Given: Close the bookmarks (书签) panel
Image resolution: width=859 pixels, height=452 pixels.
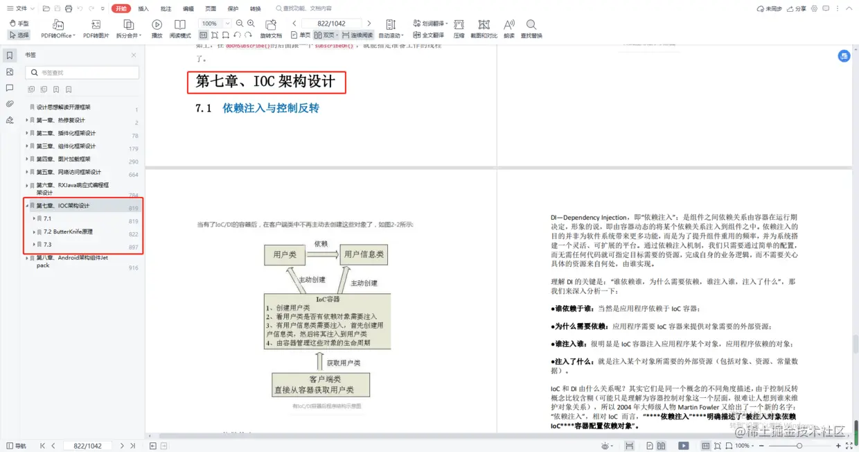Looking at the screenshot, I should tap(134, 55).
